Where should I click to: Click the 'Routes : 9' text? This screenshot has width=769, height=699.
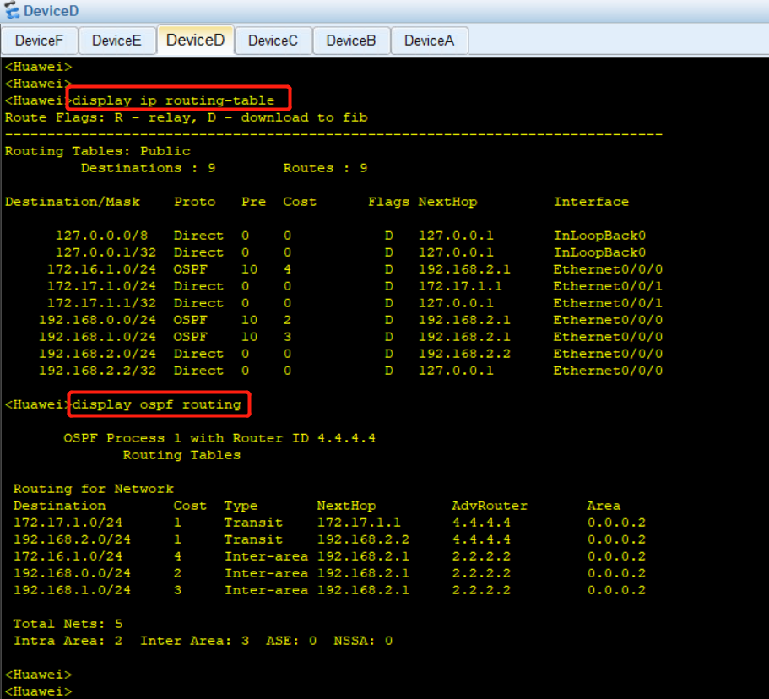pos(325,168)
